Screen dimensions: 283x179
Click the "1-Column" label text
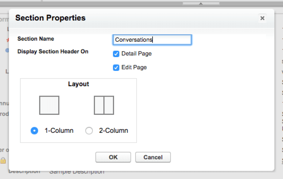(x=59, y=131)
